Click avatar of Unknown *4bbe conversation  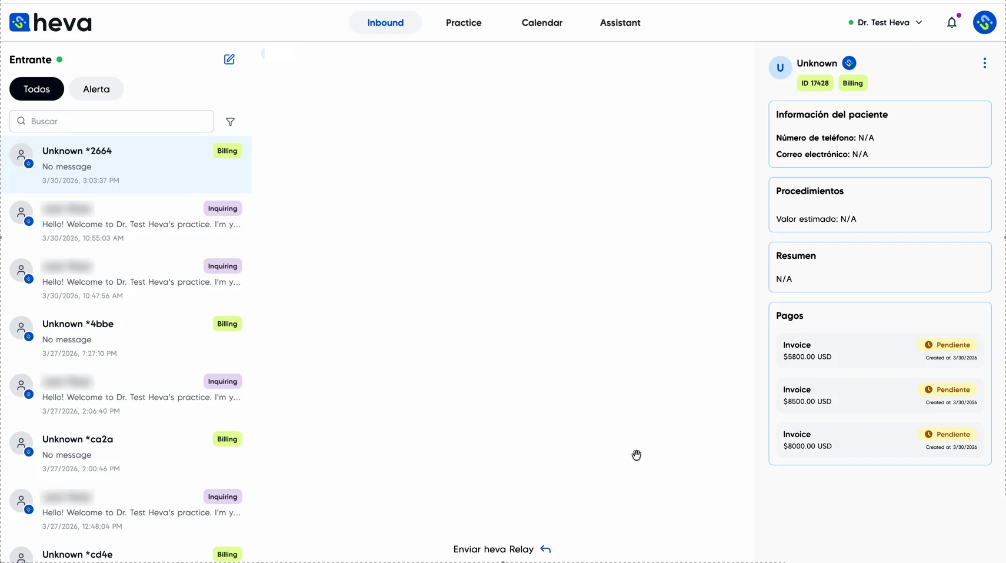click(x=21, y=328)
